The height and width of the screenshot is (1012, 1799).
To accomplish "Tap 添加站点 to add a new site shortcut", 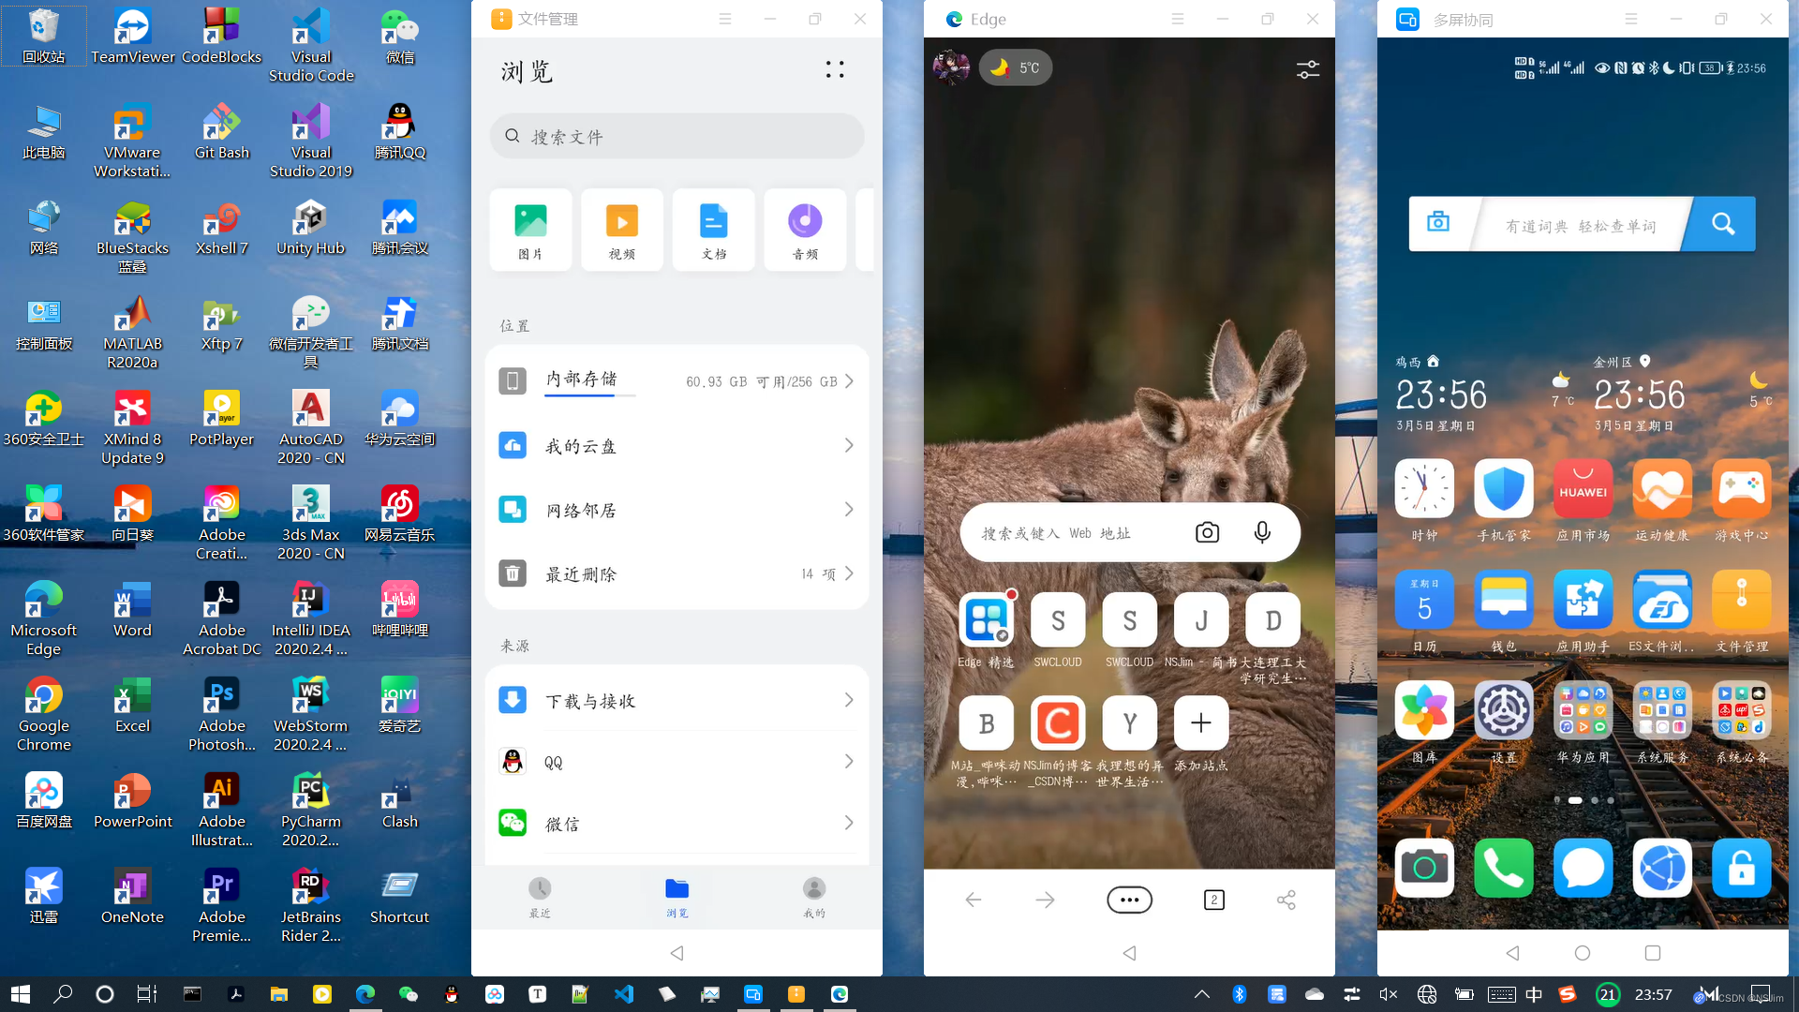I will point(1200,722).
